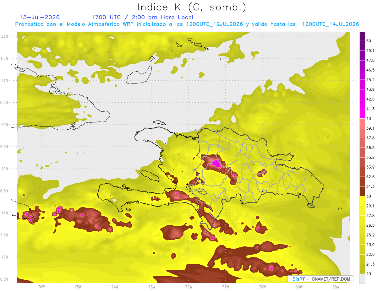Select the 47.8 color scale value
377x291 pixels.
(370, 60)
